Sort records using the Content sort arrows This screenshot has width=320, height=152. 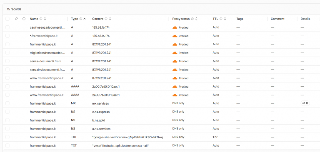click(110, 19)
